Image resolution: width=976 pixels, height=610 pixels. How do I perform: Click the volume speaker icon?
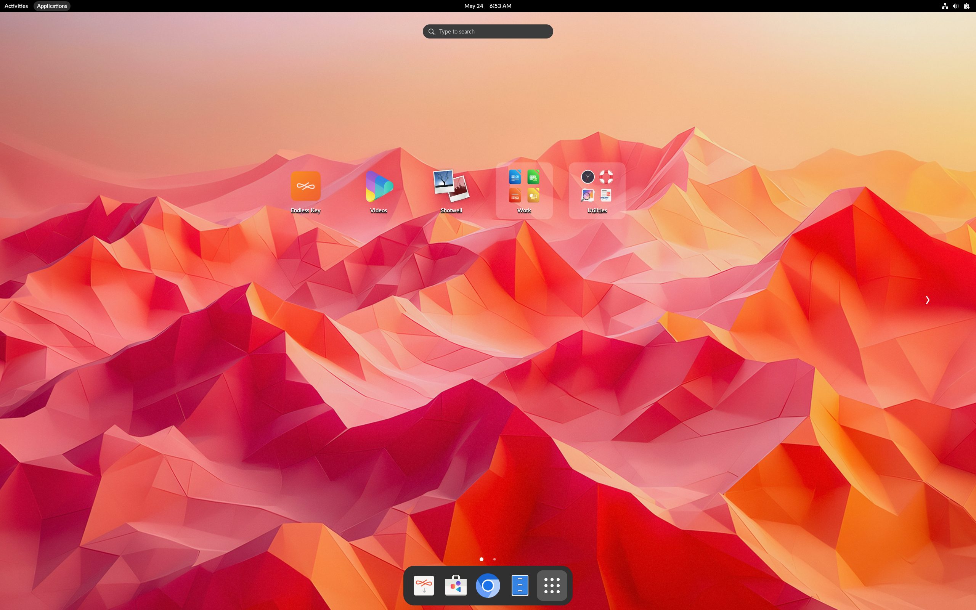coord(955,6)
